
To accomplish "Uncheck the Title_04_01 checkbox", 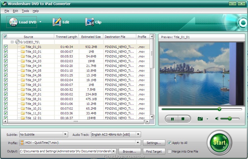I will 6,56.
